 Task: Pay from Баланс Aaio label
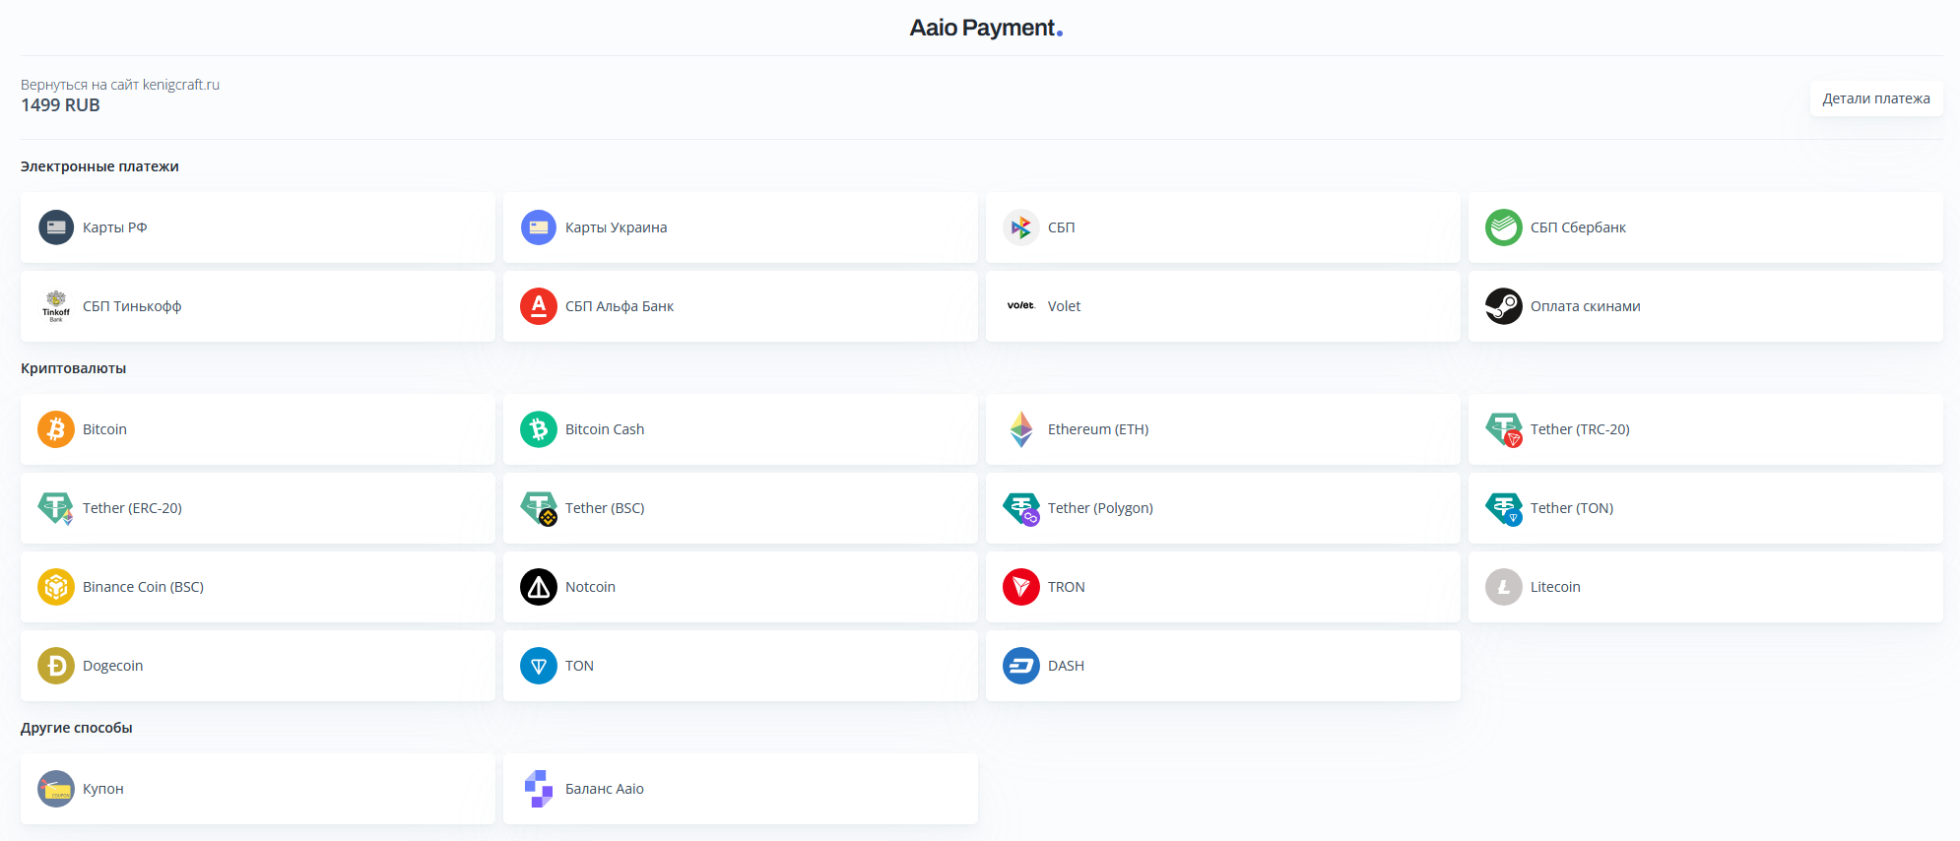pyautogui.click(x=605, y=789)
